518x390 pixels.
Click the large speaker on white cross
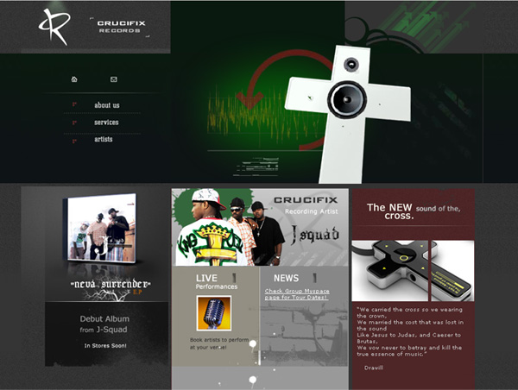click(347, 99)
